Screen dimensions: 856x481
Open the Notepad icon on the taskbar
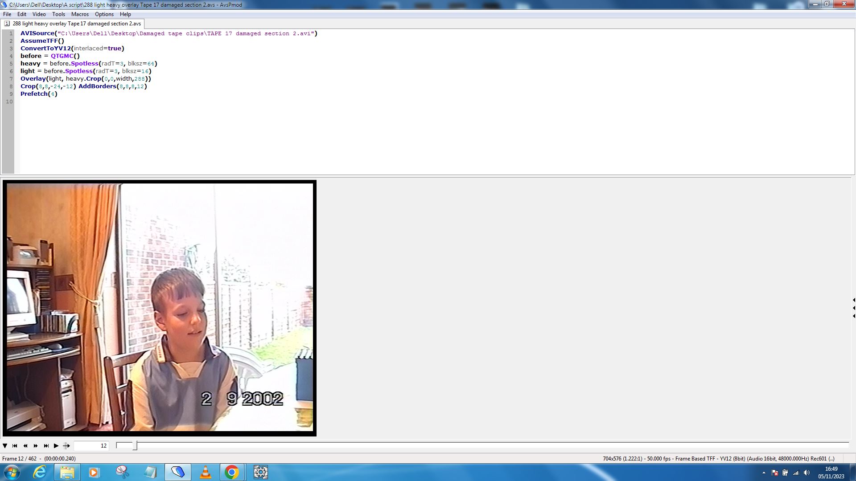[x=149, y=472]
